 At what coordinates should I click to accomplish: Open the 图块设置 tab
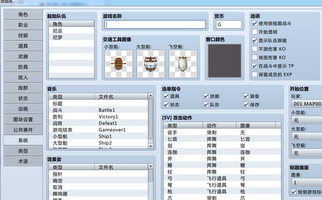[x=23, y=119]
